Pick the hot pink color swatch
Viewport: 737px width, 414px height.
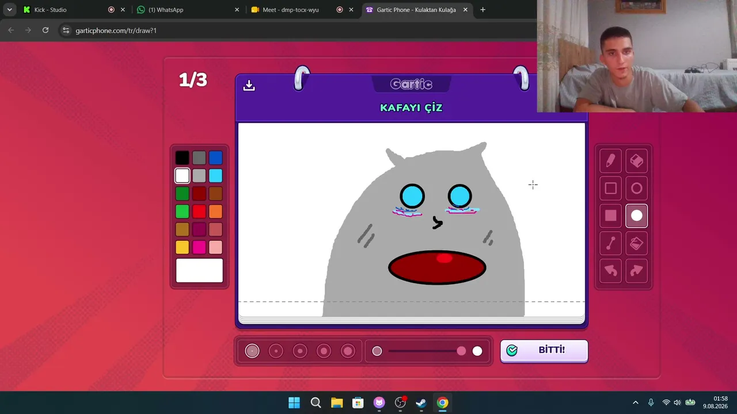pyautogui.click(x=199, y=247)
